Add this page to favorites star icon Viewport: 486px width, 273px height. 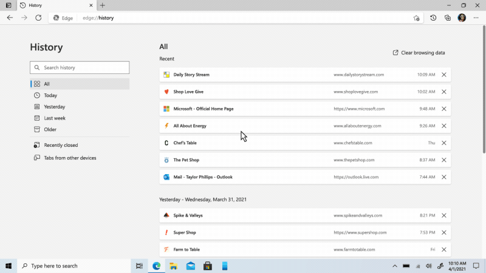pyautogui.click(x=416, y=18)
